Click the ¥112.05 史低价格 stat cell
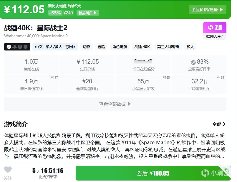Viewport: 237px width, 182px height. tap(87, 65)
